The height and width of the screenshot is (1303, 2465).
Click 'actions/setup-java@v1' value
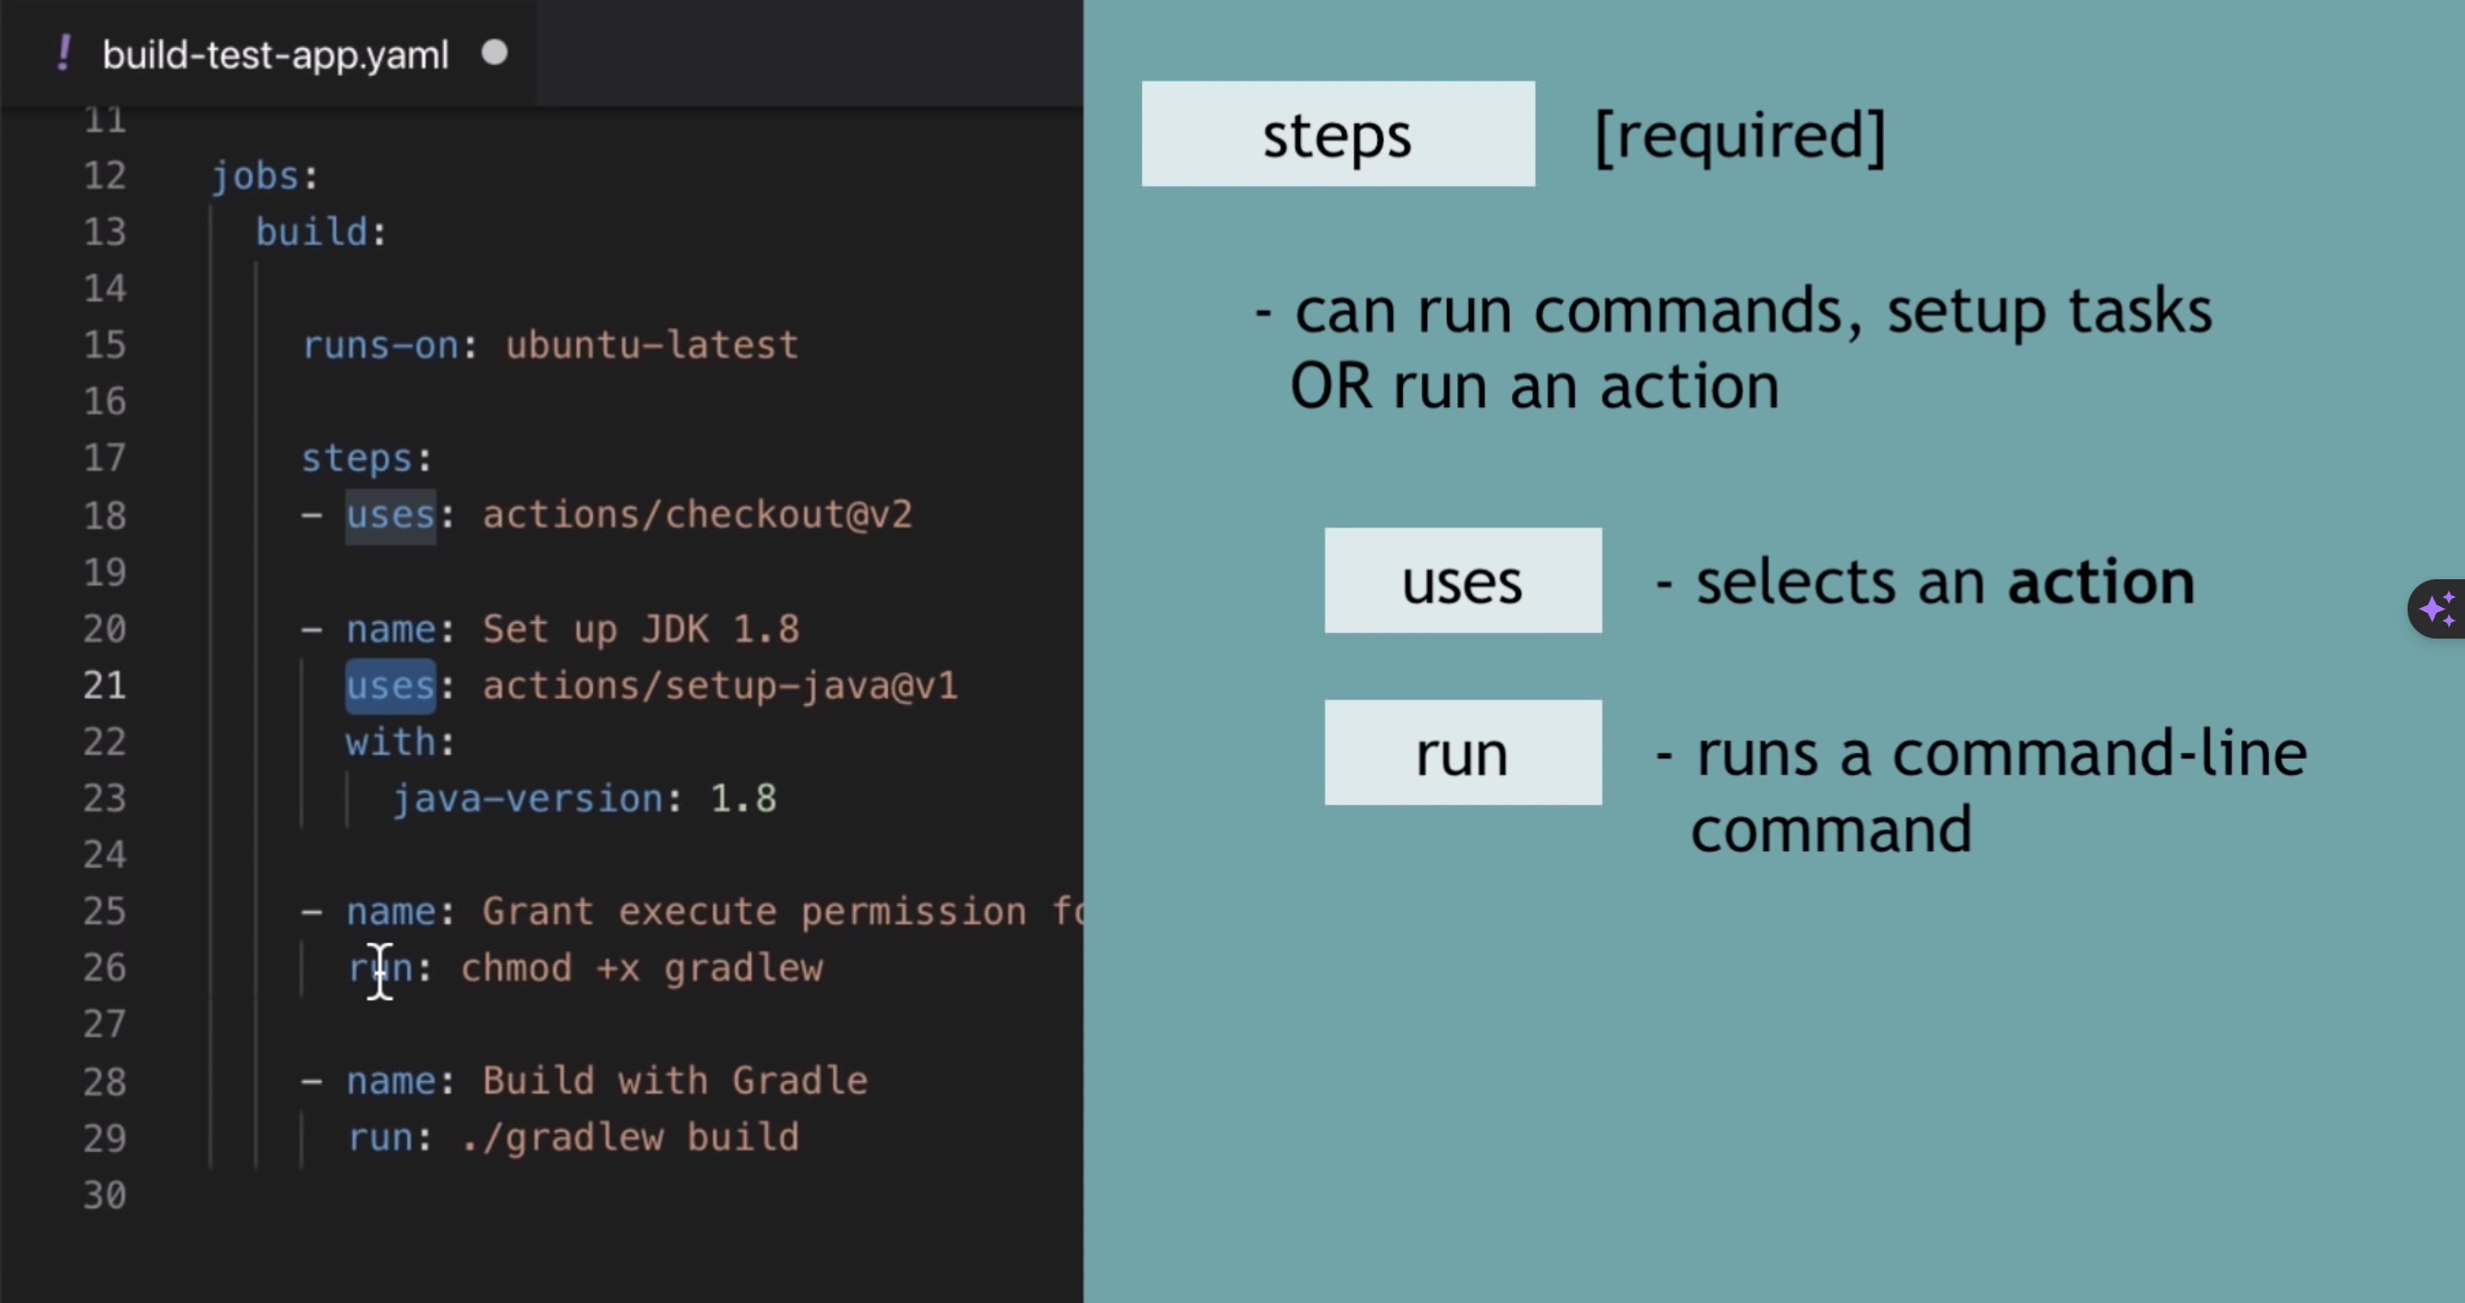(x=720, y=686)
